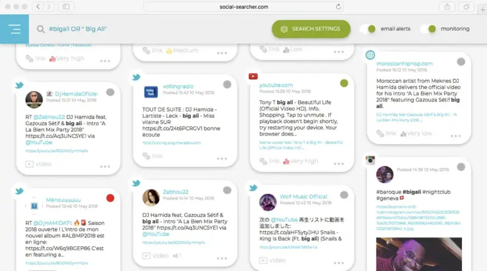Click the red sentiment dot on Ménouuuuuu card
Screen dimensions: 487x271
[110, 198]
